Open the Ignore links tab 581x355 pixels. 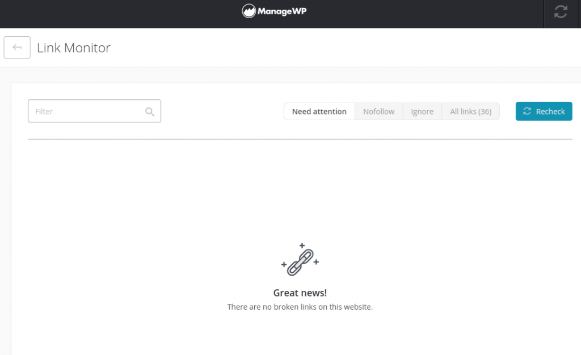422,112
